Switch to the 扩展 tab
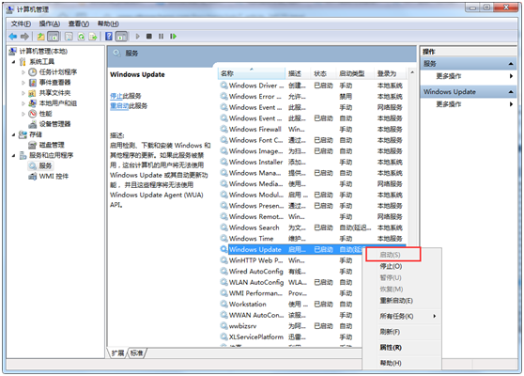 pyautogui.click(x=117, y=352)
